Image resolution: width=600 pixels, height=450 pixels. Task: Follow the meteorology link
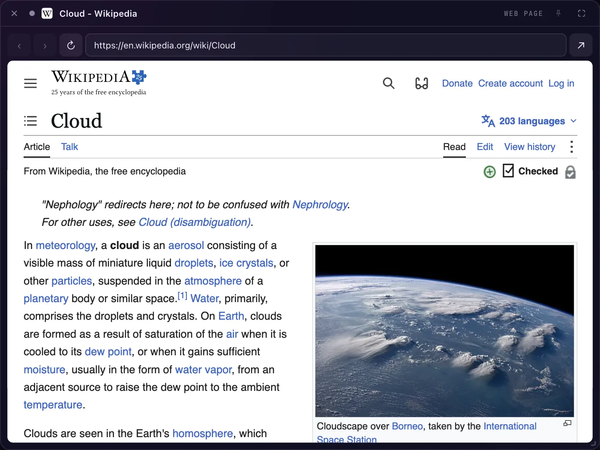pos(66,246)
